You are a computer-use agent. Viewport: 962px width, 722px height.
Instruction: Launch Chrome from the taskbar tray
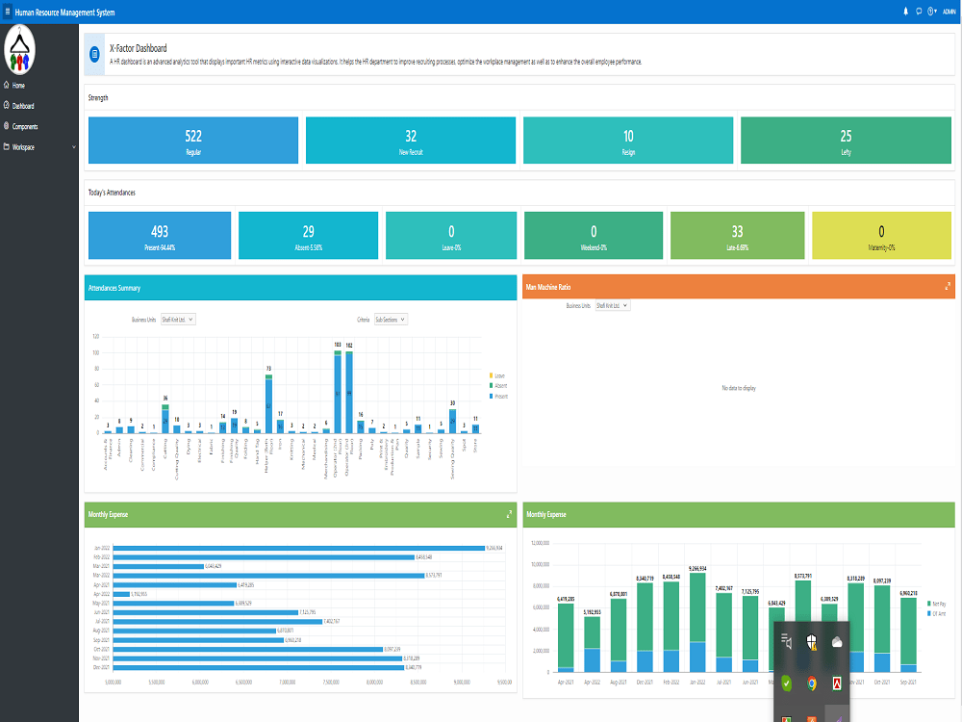click(811, 685)
